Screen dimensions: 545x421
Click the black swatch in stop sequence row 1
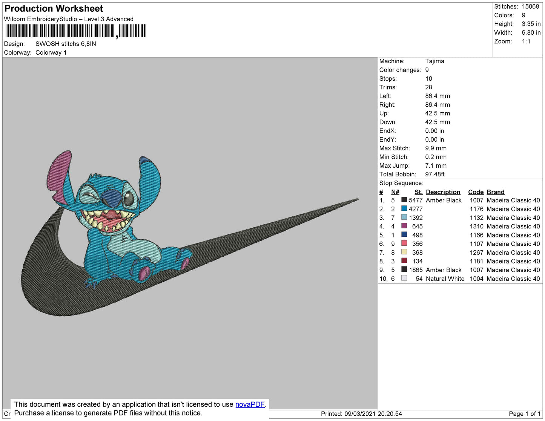click(404, 200)
